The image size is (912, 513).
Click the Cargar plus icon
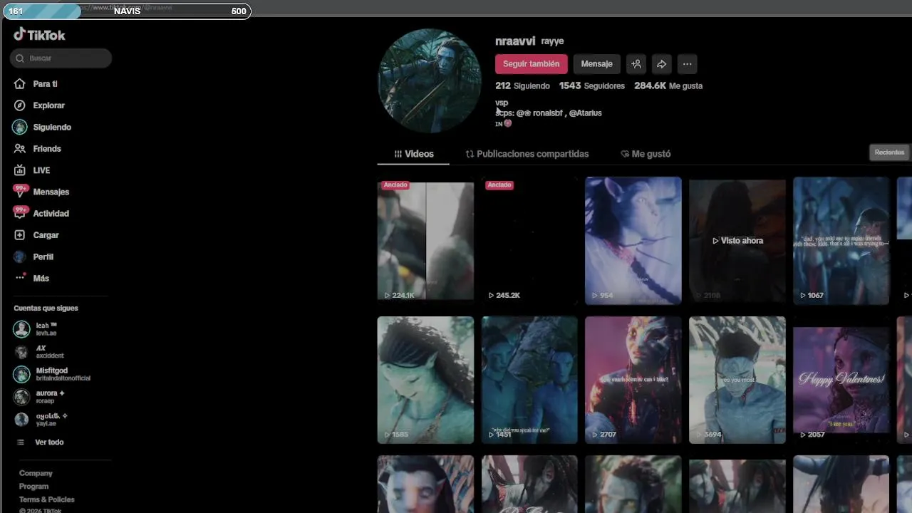20,235
